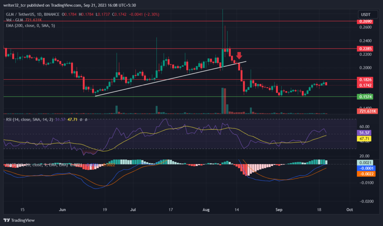Viewport: 383px width, 226px height.
Task: Click the -0.0200 MACD axis tick
Action: coord(367,201)
